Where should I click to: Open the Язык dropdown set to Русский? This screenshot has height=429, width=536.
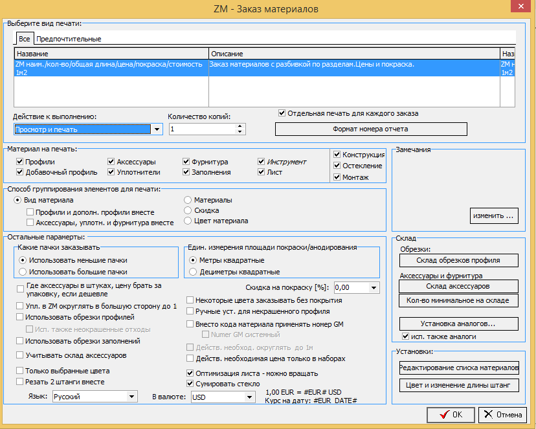(131, 397)
